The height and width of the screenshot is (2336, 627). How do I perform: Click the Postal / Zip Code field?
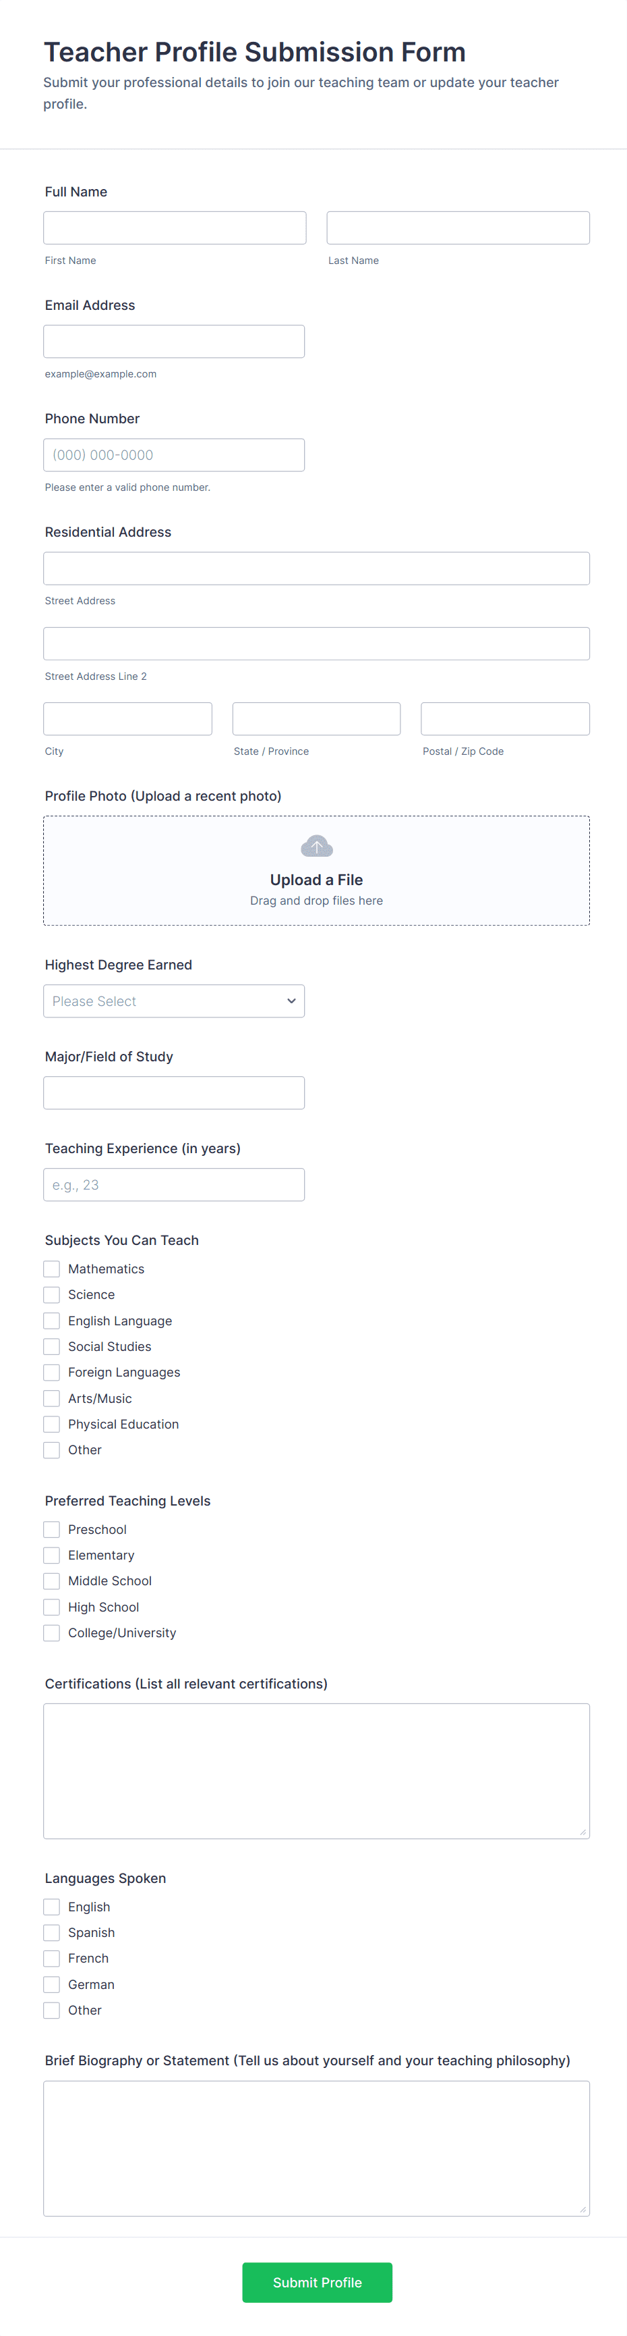click(x=505, y=718)
